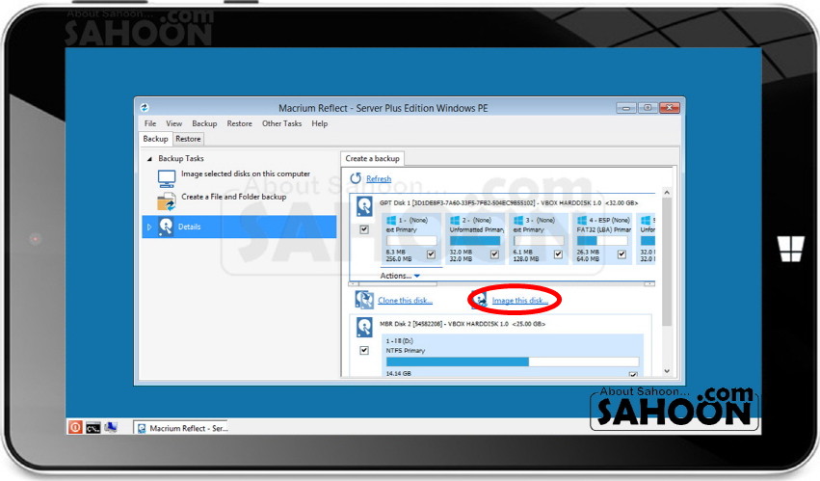The height and width of the screenshot is (481, 820).
Task: Click the network computers icon in the taskbar
Action: [x=111, y=428]
